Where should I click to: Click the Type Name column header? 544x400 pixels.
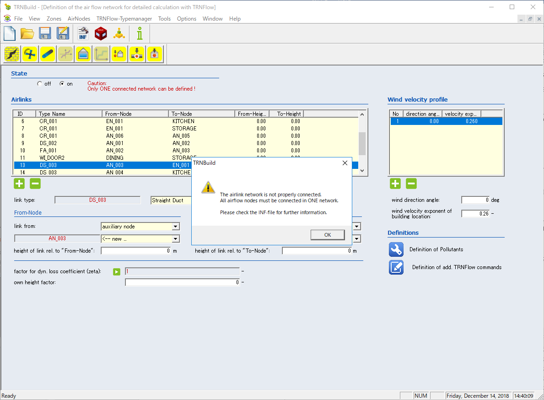click(x=69, y=114)
